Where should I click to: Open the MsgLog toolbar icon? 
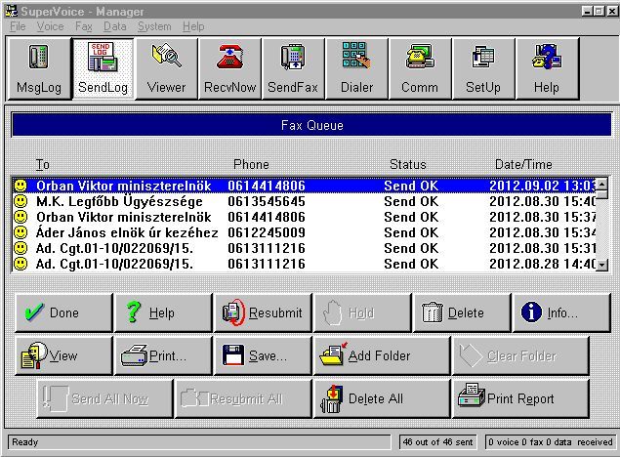pos(39,68)
